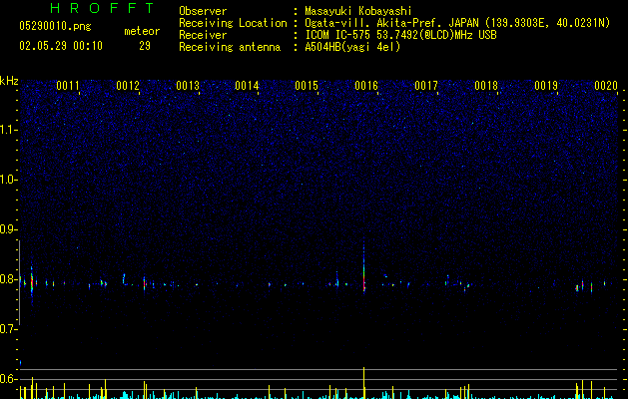Viewport: 628px width, 399px height.
Task: Click the 0012 time marker
Action: tap(128, 86)
